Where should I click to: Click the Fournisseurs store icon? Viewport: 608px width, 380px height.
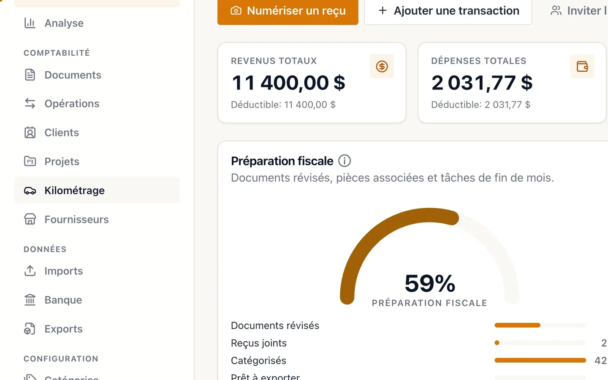(x=30, y=219)
